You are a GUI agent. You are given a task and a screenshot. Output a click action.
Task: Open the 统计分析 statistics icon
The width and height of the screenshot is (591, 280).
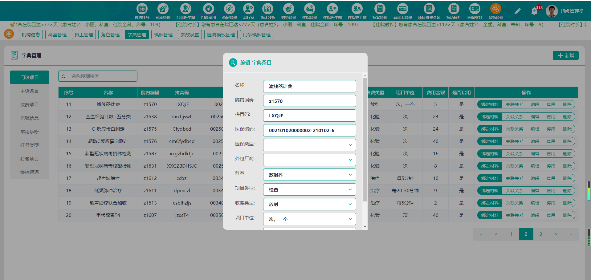coord(267,11)
